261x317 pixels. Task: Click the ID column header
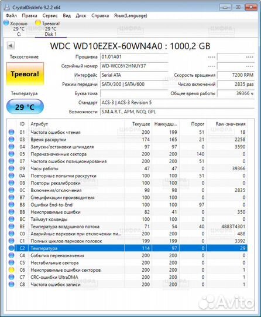22,124
